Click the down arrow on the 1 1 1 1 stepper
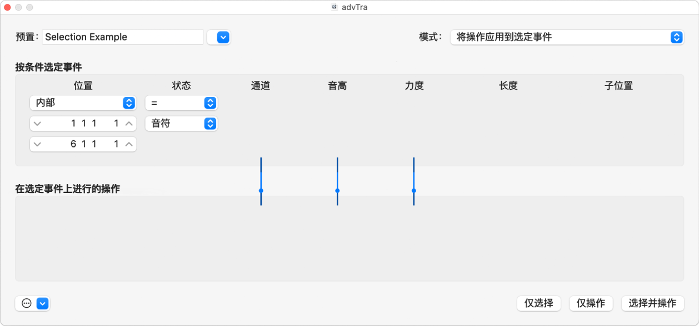Screen dimensions: 699x326 tap(37, 123)
